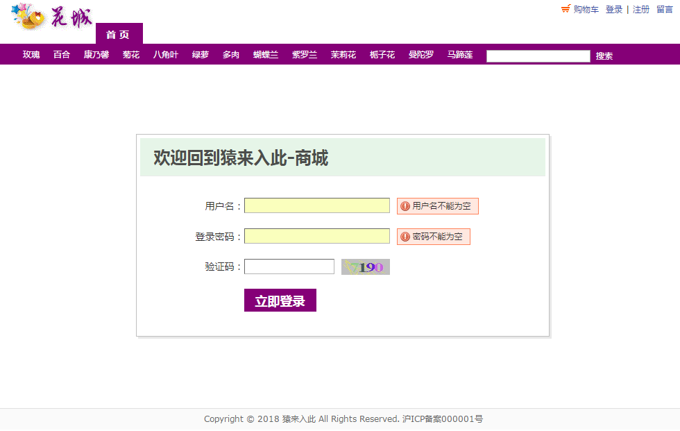680x431 pixels.
Task: Click the 密码不能为空 error message
Action: pyautogui.click(x=434, y=237)
